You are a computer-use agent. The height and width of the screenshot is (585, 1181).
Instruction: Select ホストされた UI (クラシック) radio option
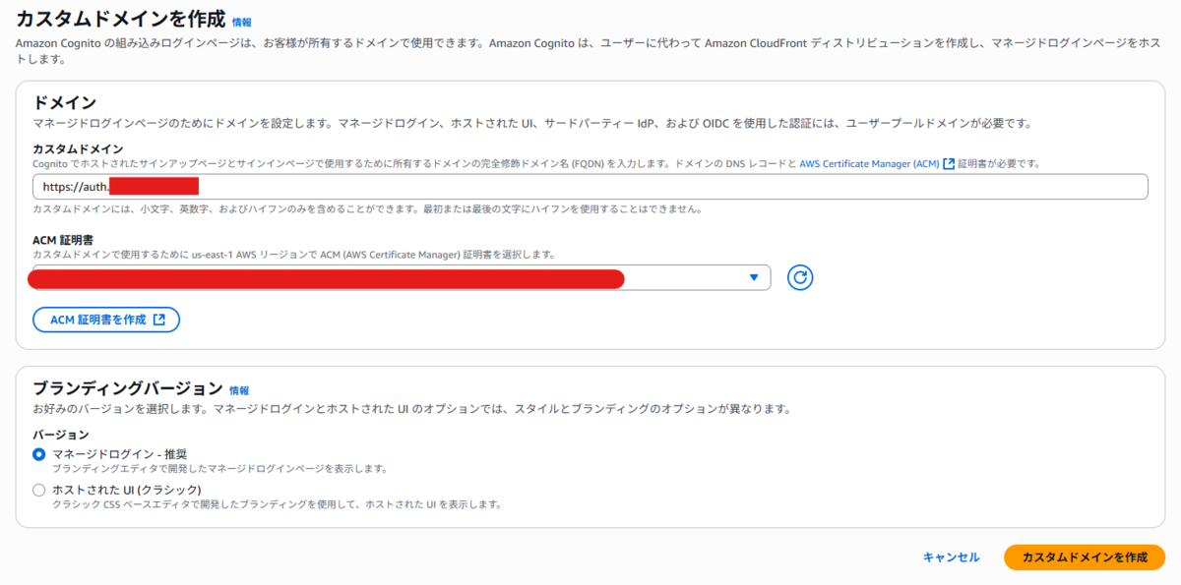click(39, 490)
